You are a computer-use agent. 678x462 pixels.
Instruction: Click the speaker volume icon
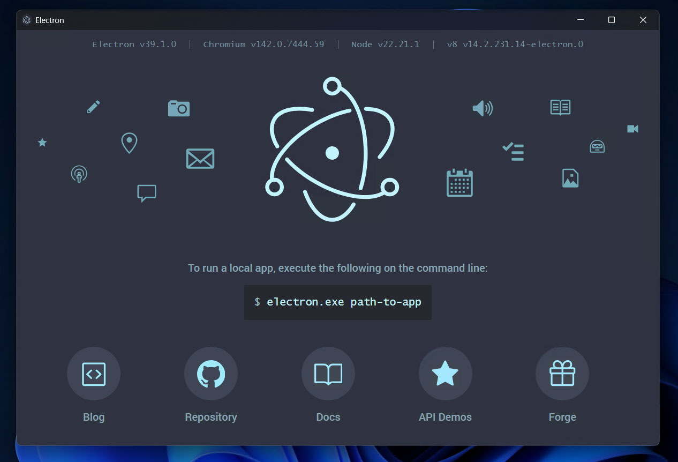pyautogui.click(x=482, y=109)
